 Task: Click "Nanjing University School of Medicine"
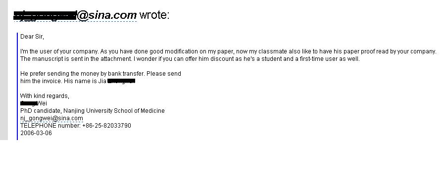pyautogui.click(x=114, y=111)
